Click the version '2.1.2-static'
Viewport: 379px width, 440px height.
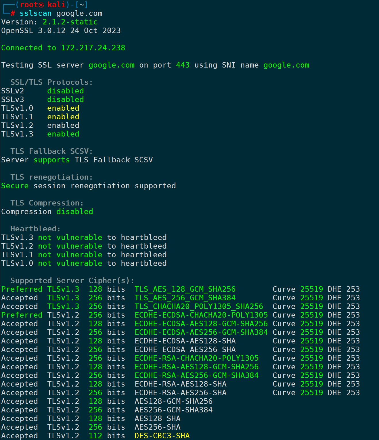point(70,22)
